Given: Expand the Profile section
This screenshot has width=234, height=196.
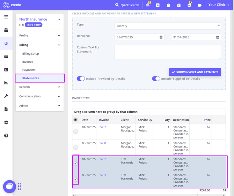Looking at the screenshot, I should [39, 36].
